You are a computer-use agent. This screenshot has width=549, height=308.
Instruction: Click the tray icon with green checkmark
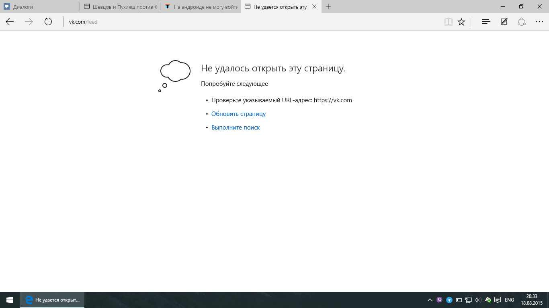pos(488,300)
